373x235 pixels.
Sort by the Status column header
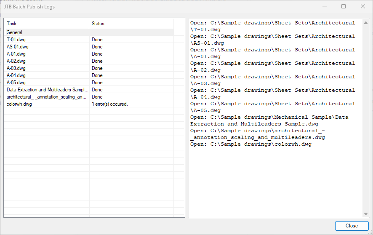click(x=131, y=24)
